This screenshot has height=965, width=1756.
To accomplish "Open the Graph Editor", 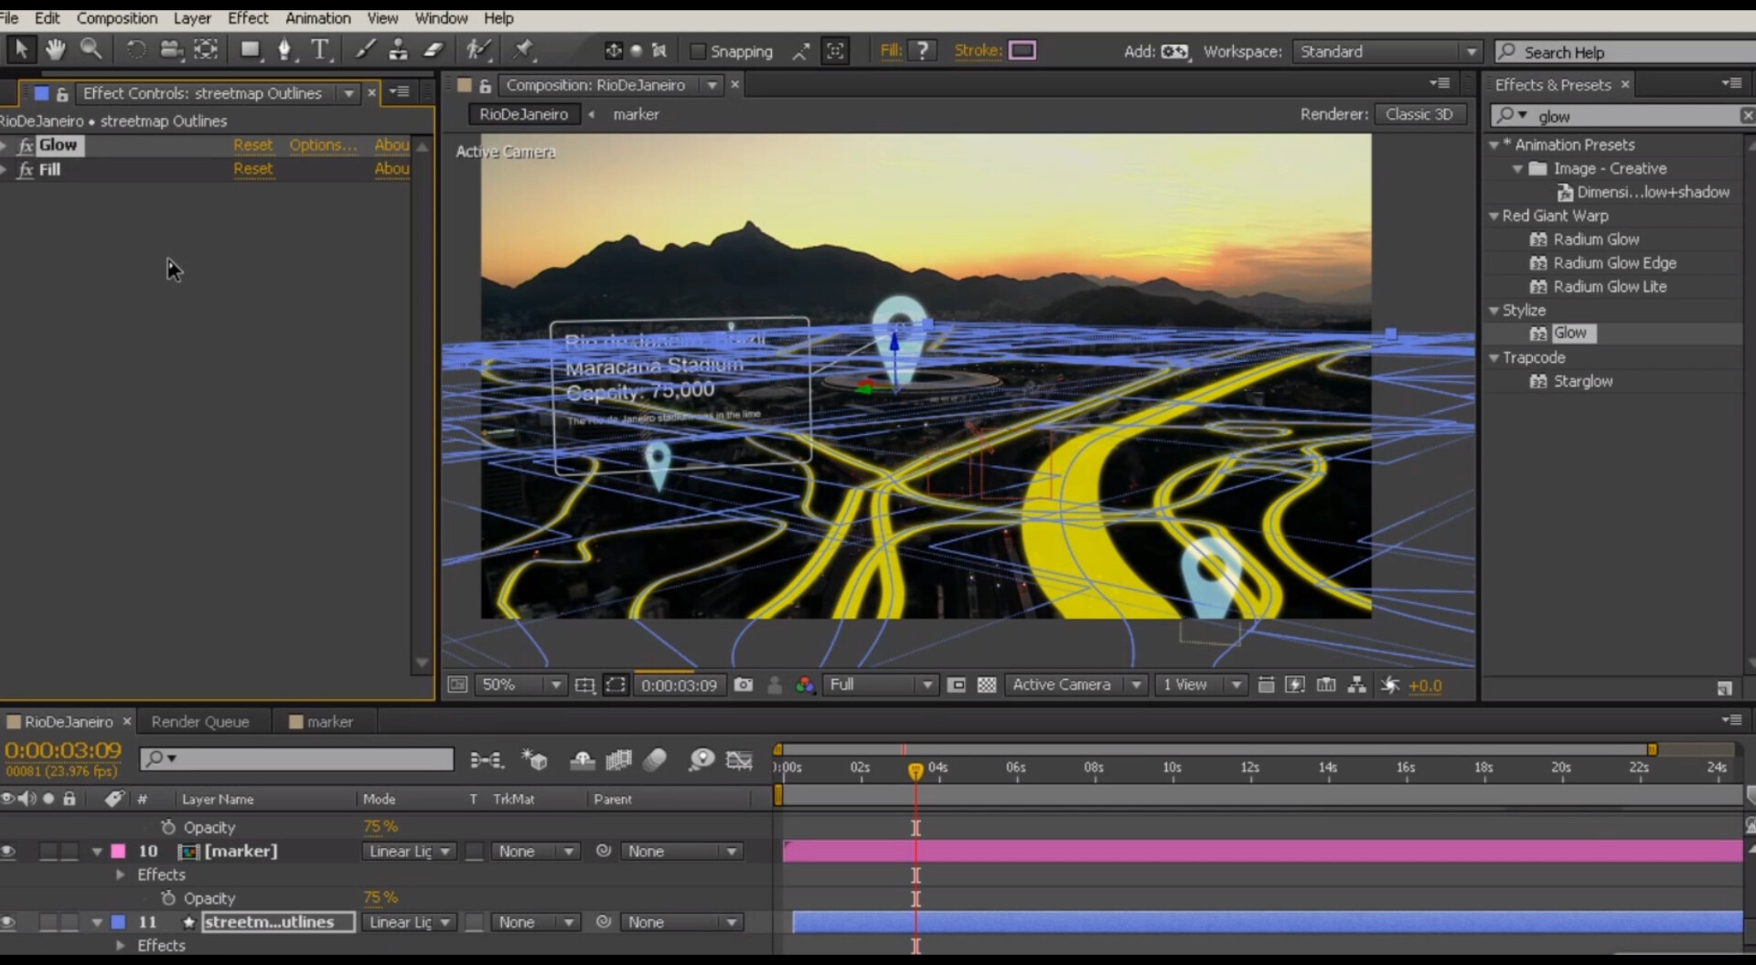I will tap(739, 759).
